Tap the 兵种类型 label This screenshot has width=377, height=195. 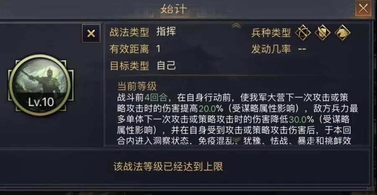pyautogui.click(x=271, y=33)
